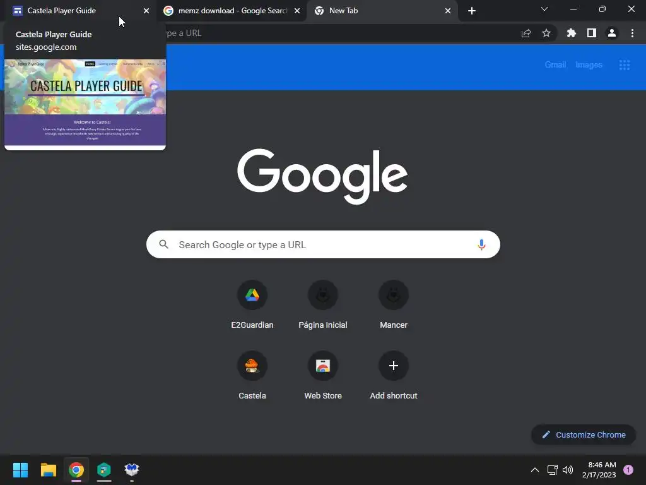Open the E2Guardian shortcut
Image resolution: width=646 pixels, height=485 pixels.
point(252,305)
